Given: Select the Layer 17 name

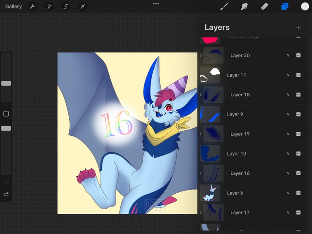Looking at the screenshot, I should coord(240,213).
